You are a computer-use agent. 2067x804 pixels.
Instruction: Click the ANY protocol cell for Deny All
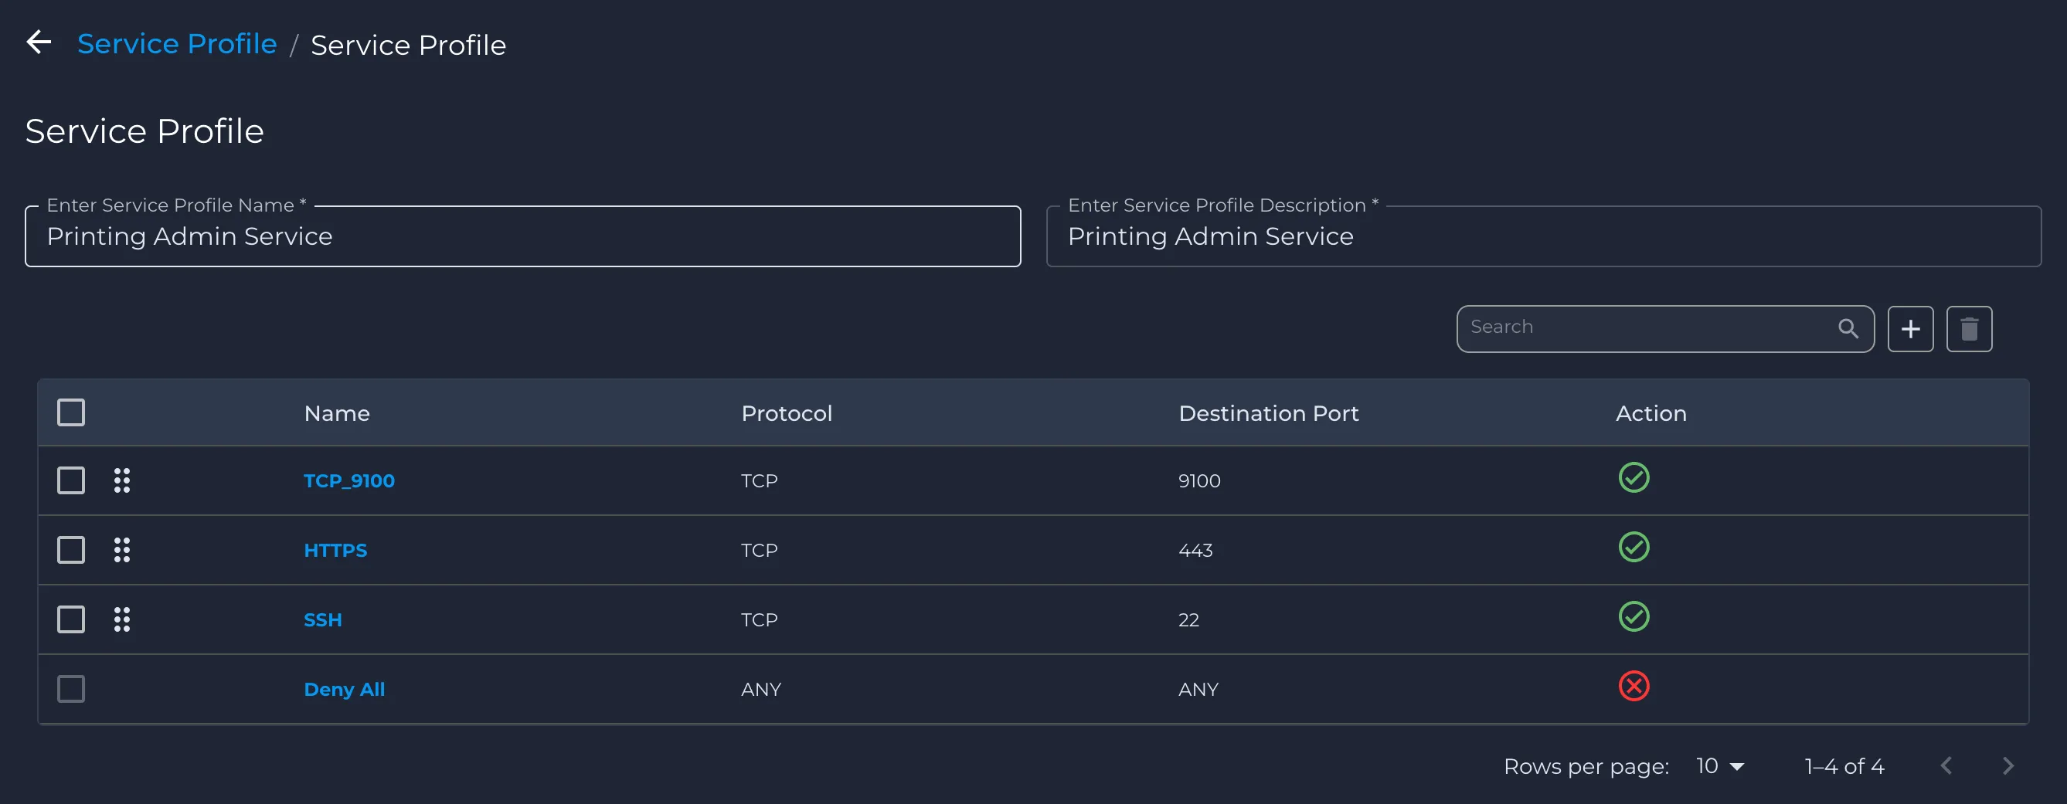(x=760, y=689)
